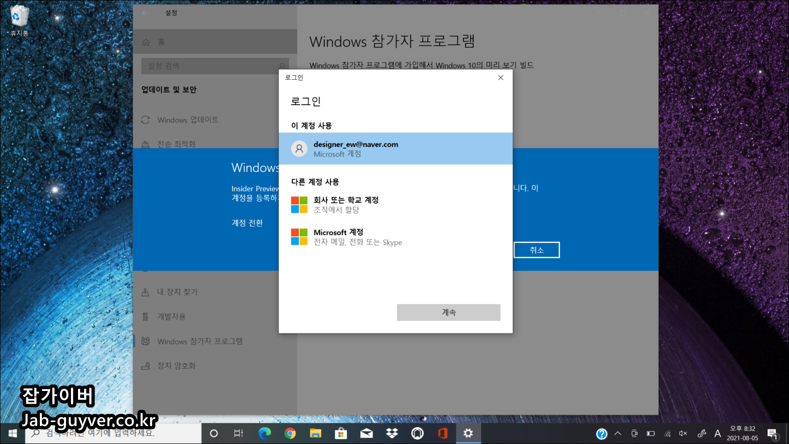The width and height of the screenshot is (789, 444).
Task: Select Windows 참가자 프로그램 sidebar item
Action: (x=215, y=341)
